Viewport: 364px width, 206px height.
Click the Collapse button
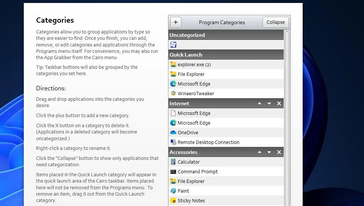click(276, 22)
